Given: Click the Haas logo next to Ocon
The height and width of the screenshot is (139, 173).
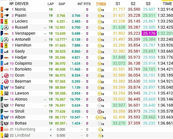Looking at the screenshot, I should pyautogui.click(x=6, y=76).
